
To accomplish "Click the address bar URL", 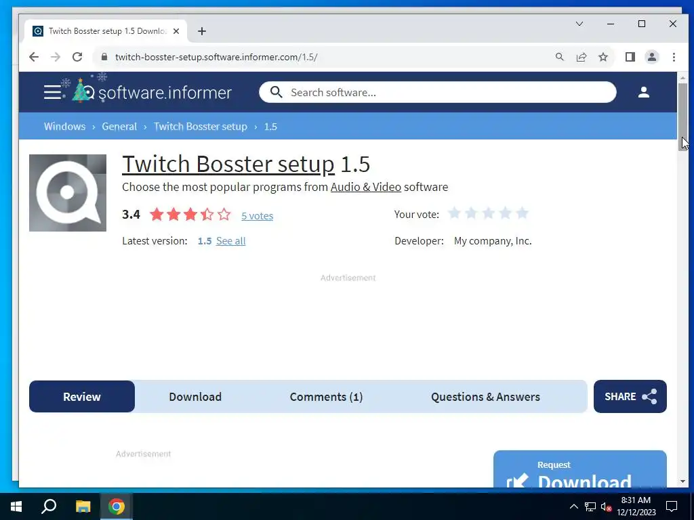I will 216,57.
